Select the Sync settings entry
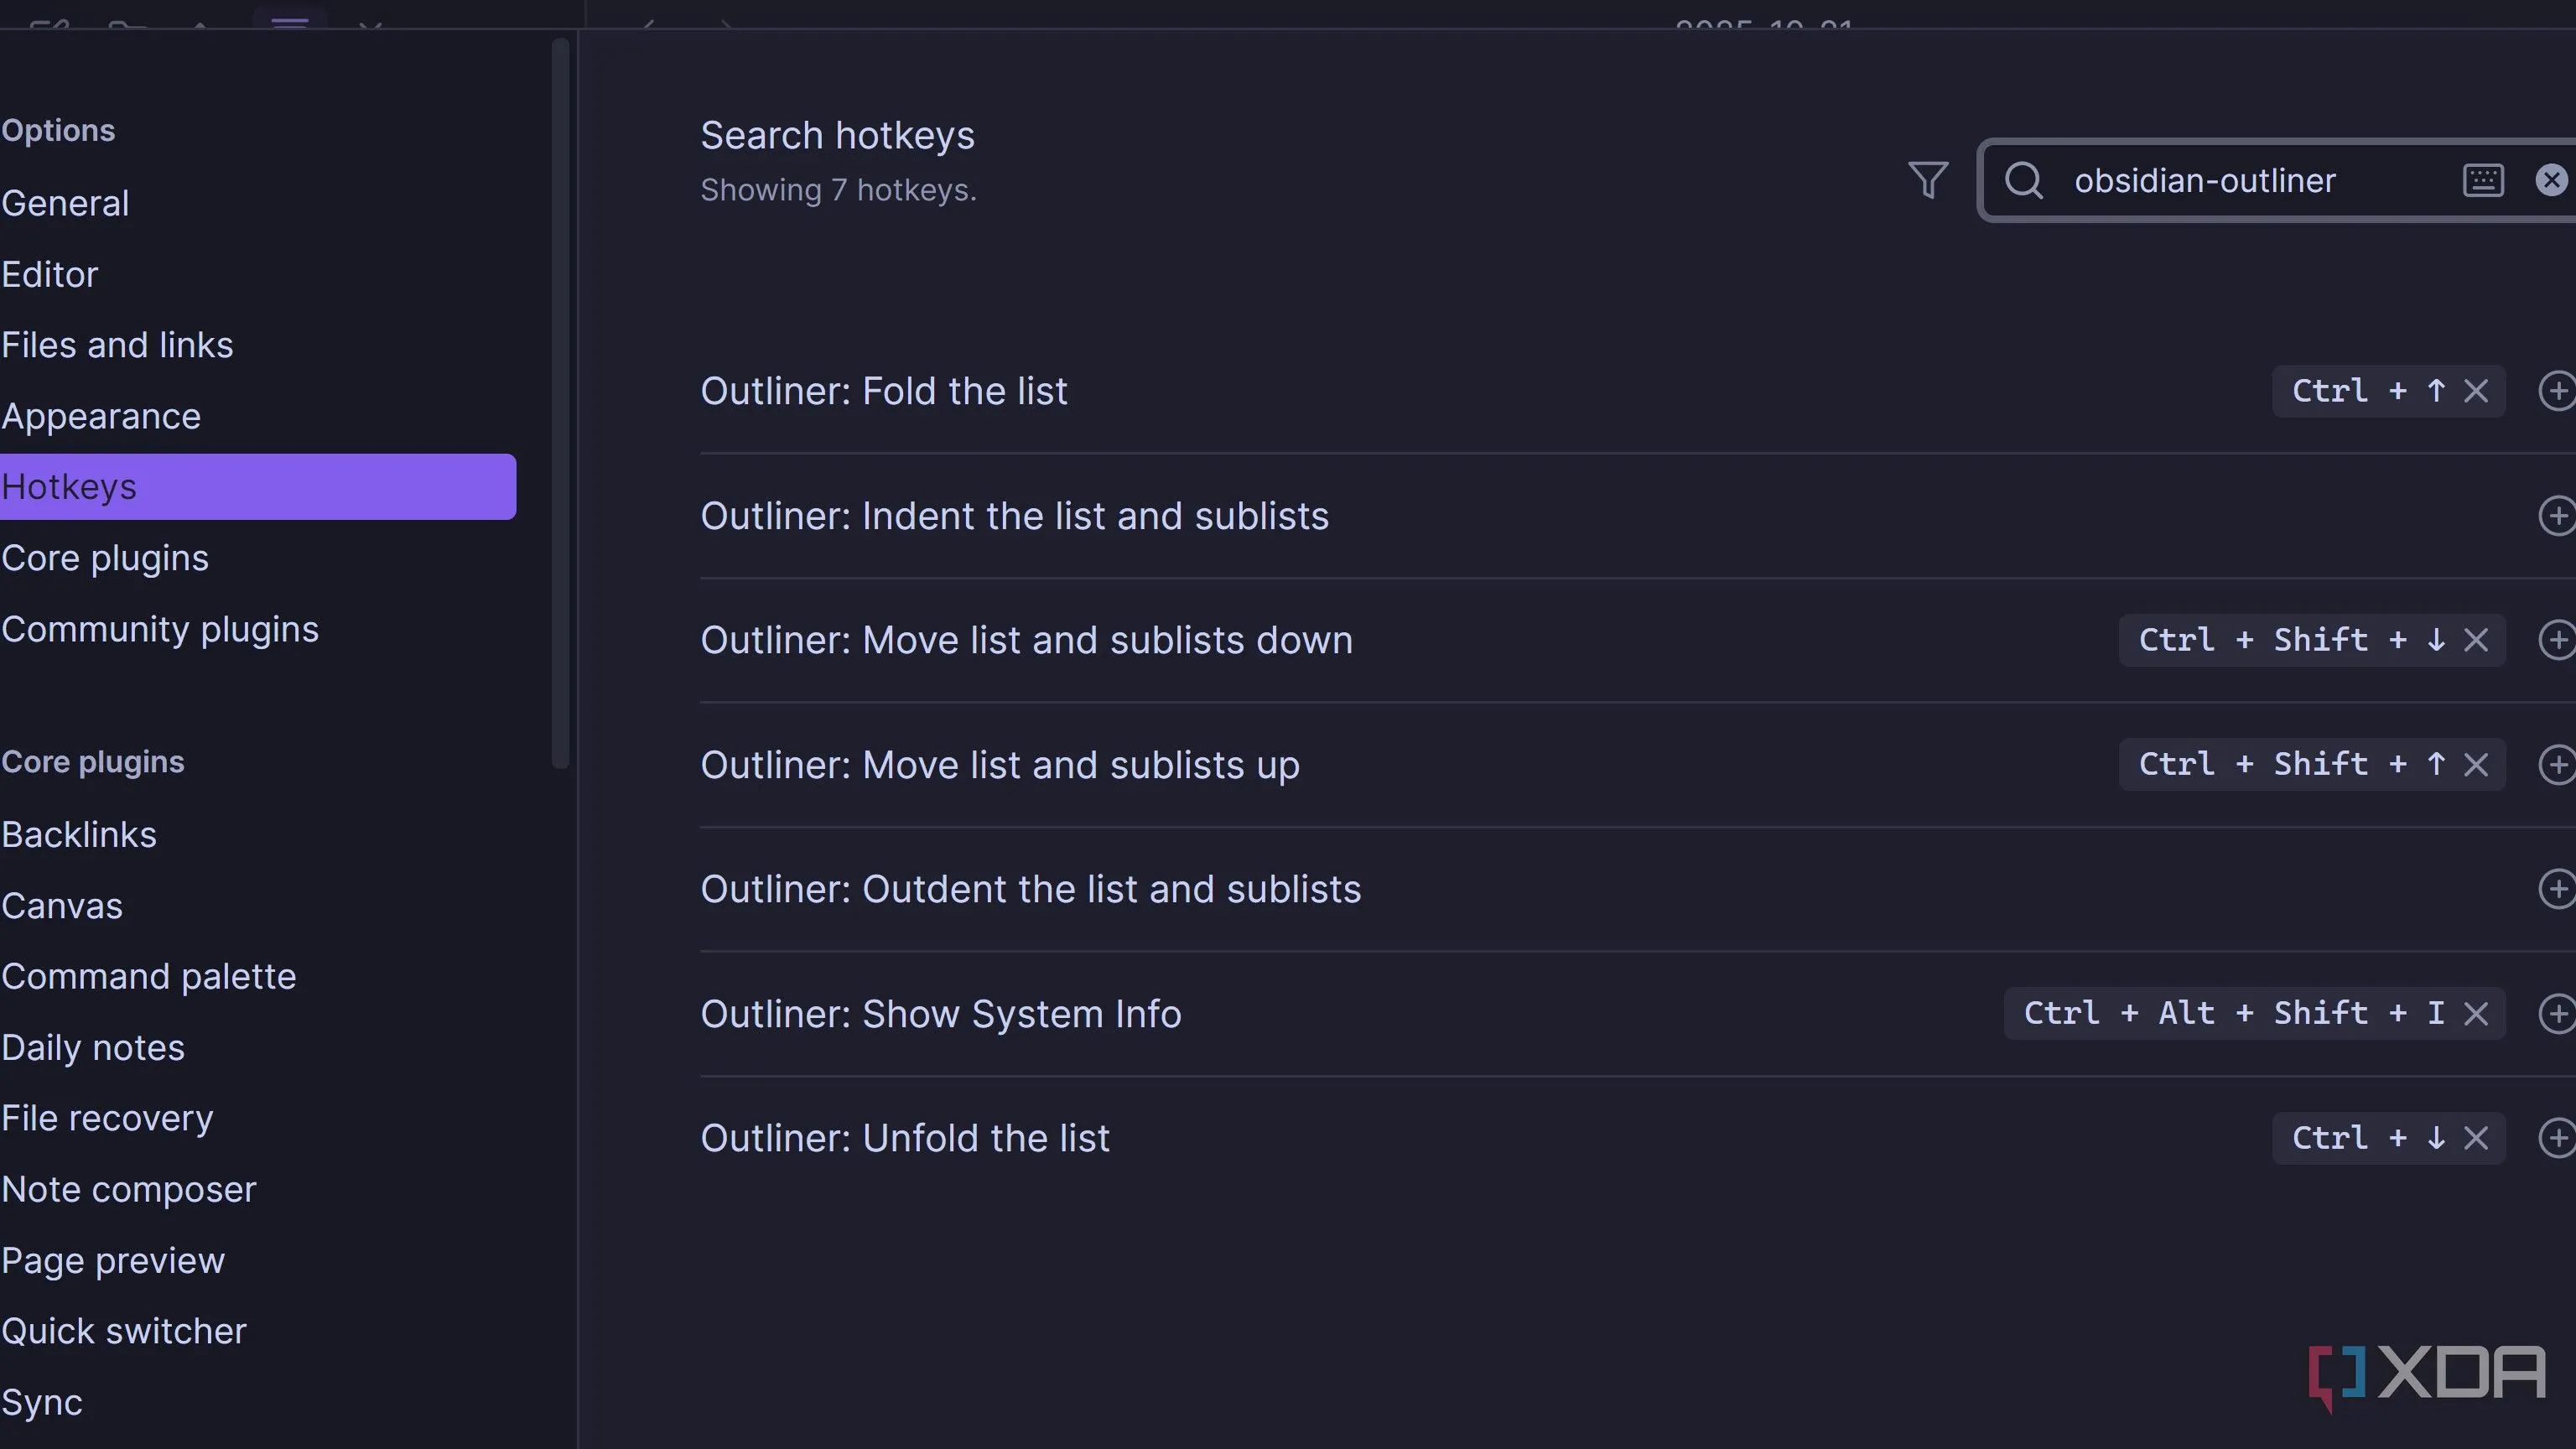 pos(42,1402)
